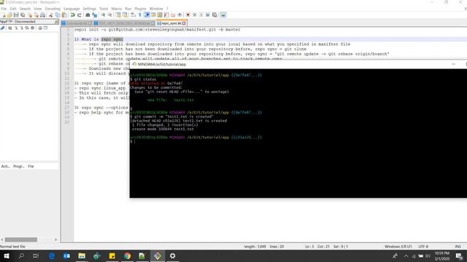467x262 pixels.
Task: Open the Language menu
Action: click(72, 9)
